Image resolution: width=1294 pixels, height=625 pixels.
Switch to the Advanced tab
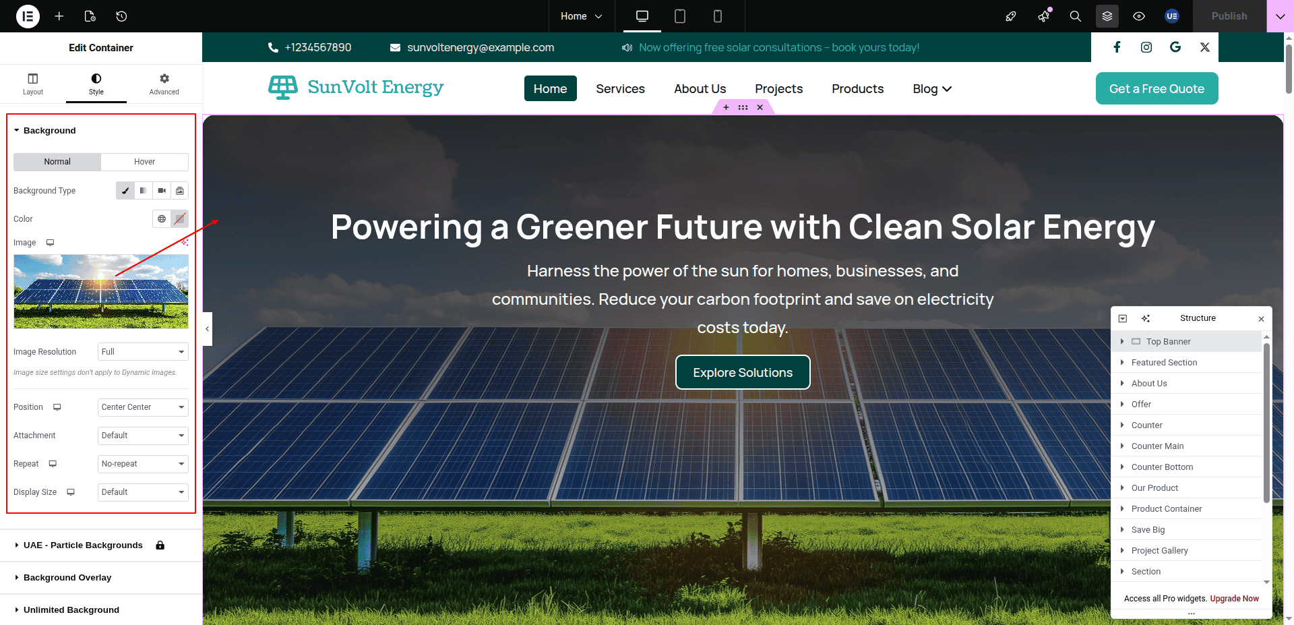[164, 84]
